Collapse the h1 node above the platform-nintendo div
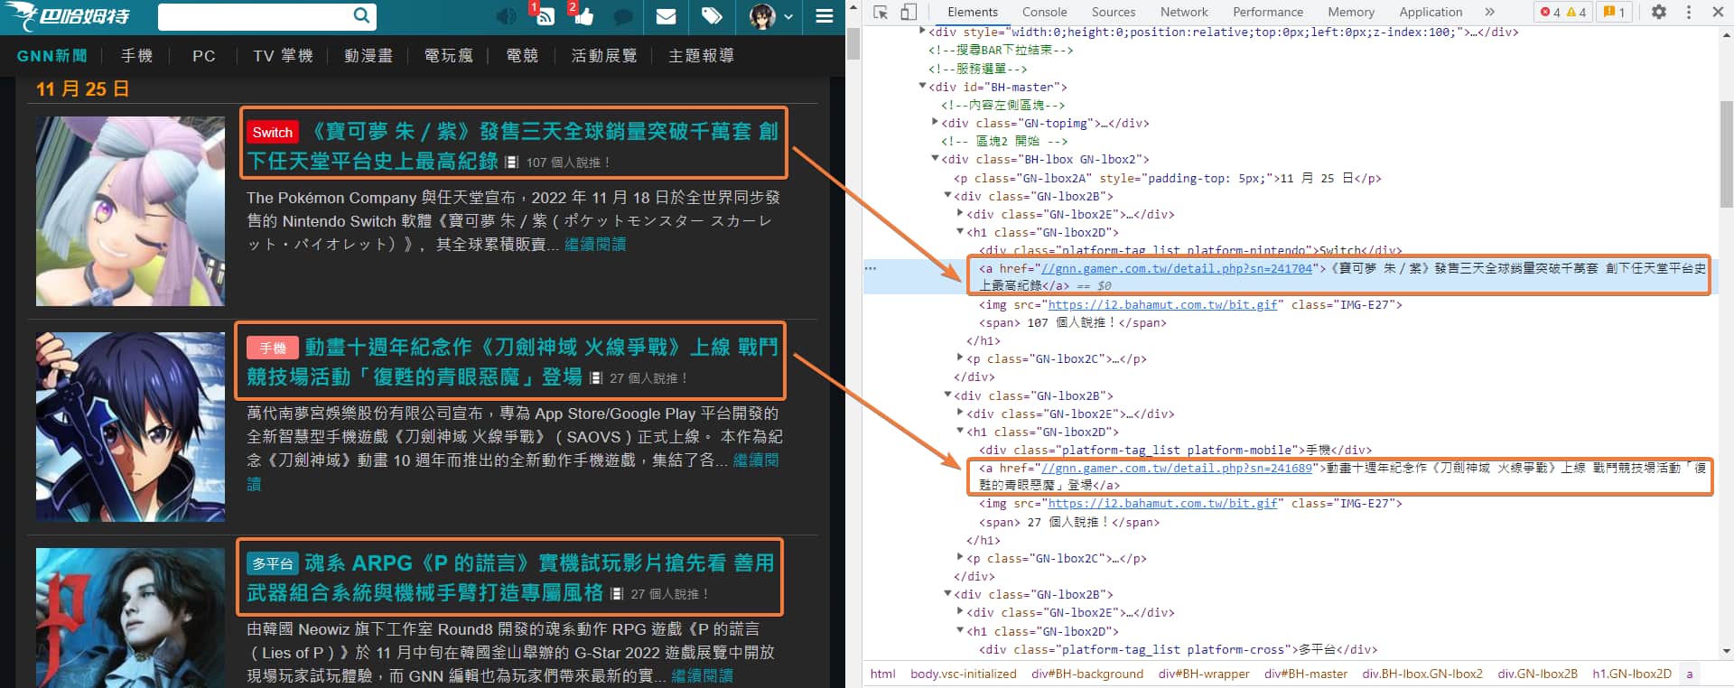 click(x=960, y=232)
